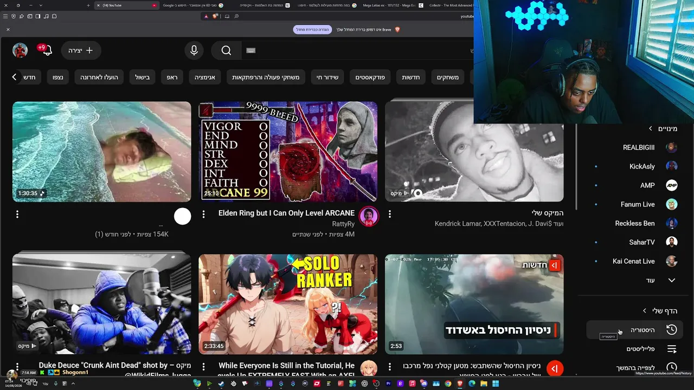Play the sleeping man on beach thumbnail
The height and width of the screenshot is (390, 694).
point(102,152)
